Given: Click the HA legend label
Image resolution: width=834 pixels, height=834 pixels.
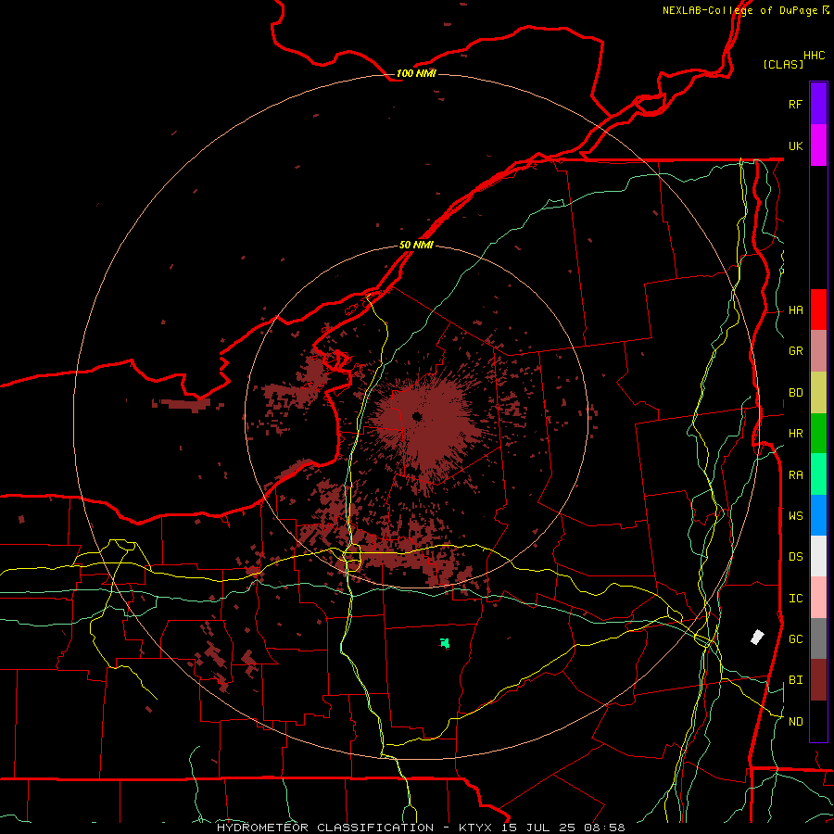Looking at the screenshot, I should tap(796, 310).
